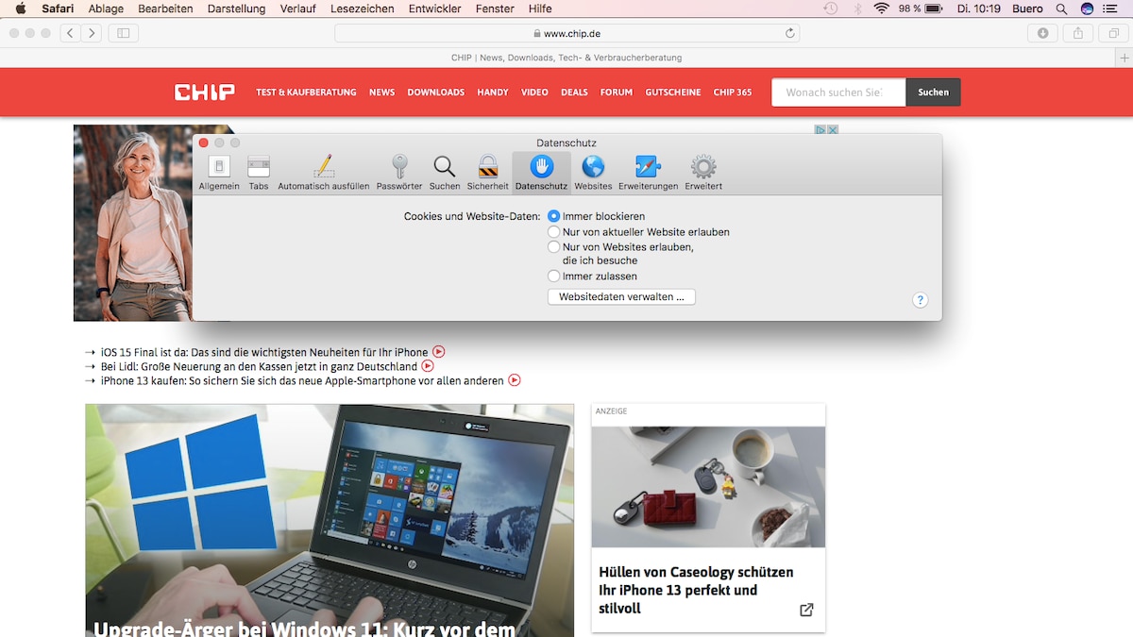Open Buero user menu in menu bar
Viewport: 1133px width, 637px height.
pyautogui.click(x=1026, y=8)
